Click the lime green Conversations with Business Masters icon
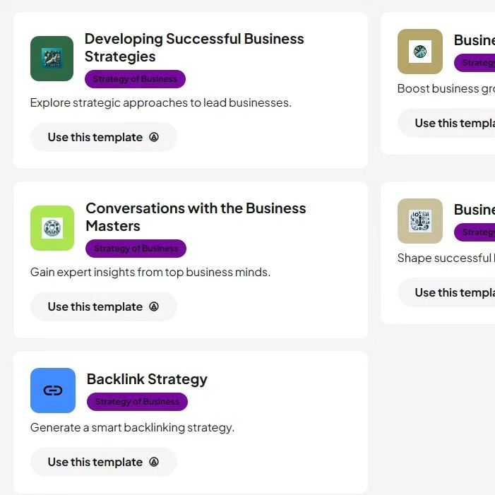The width and height of the screenshot is (495, 495). click(52, 228)
